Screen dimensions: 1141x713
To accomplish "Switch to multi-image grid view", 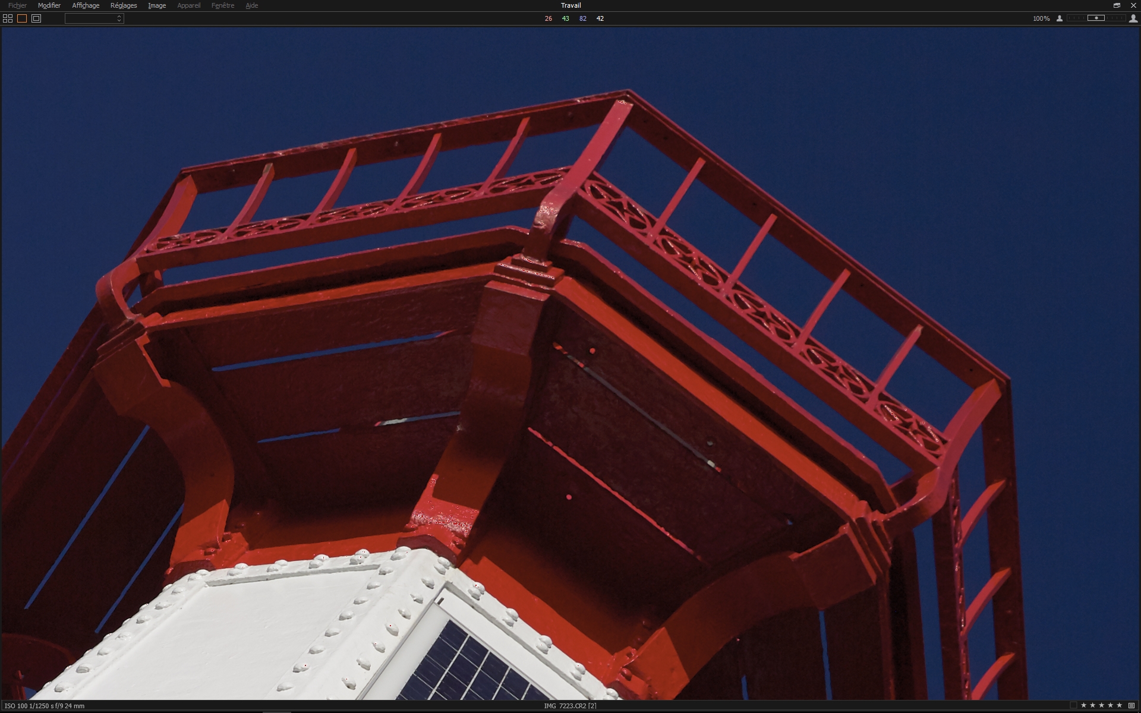I will point(8,18).
